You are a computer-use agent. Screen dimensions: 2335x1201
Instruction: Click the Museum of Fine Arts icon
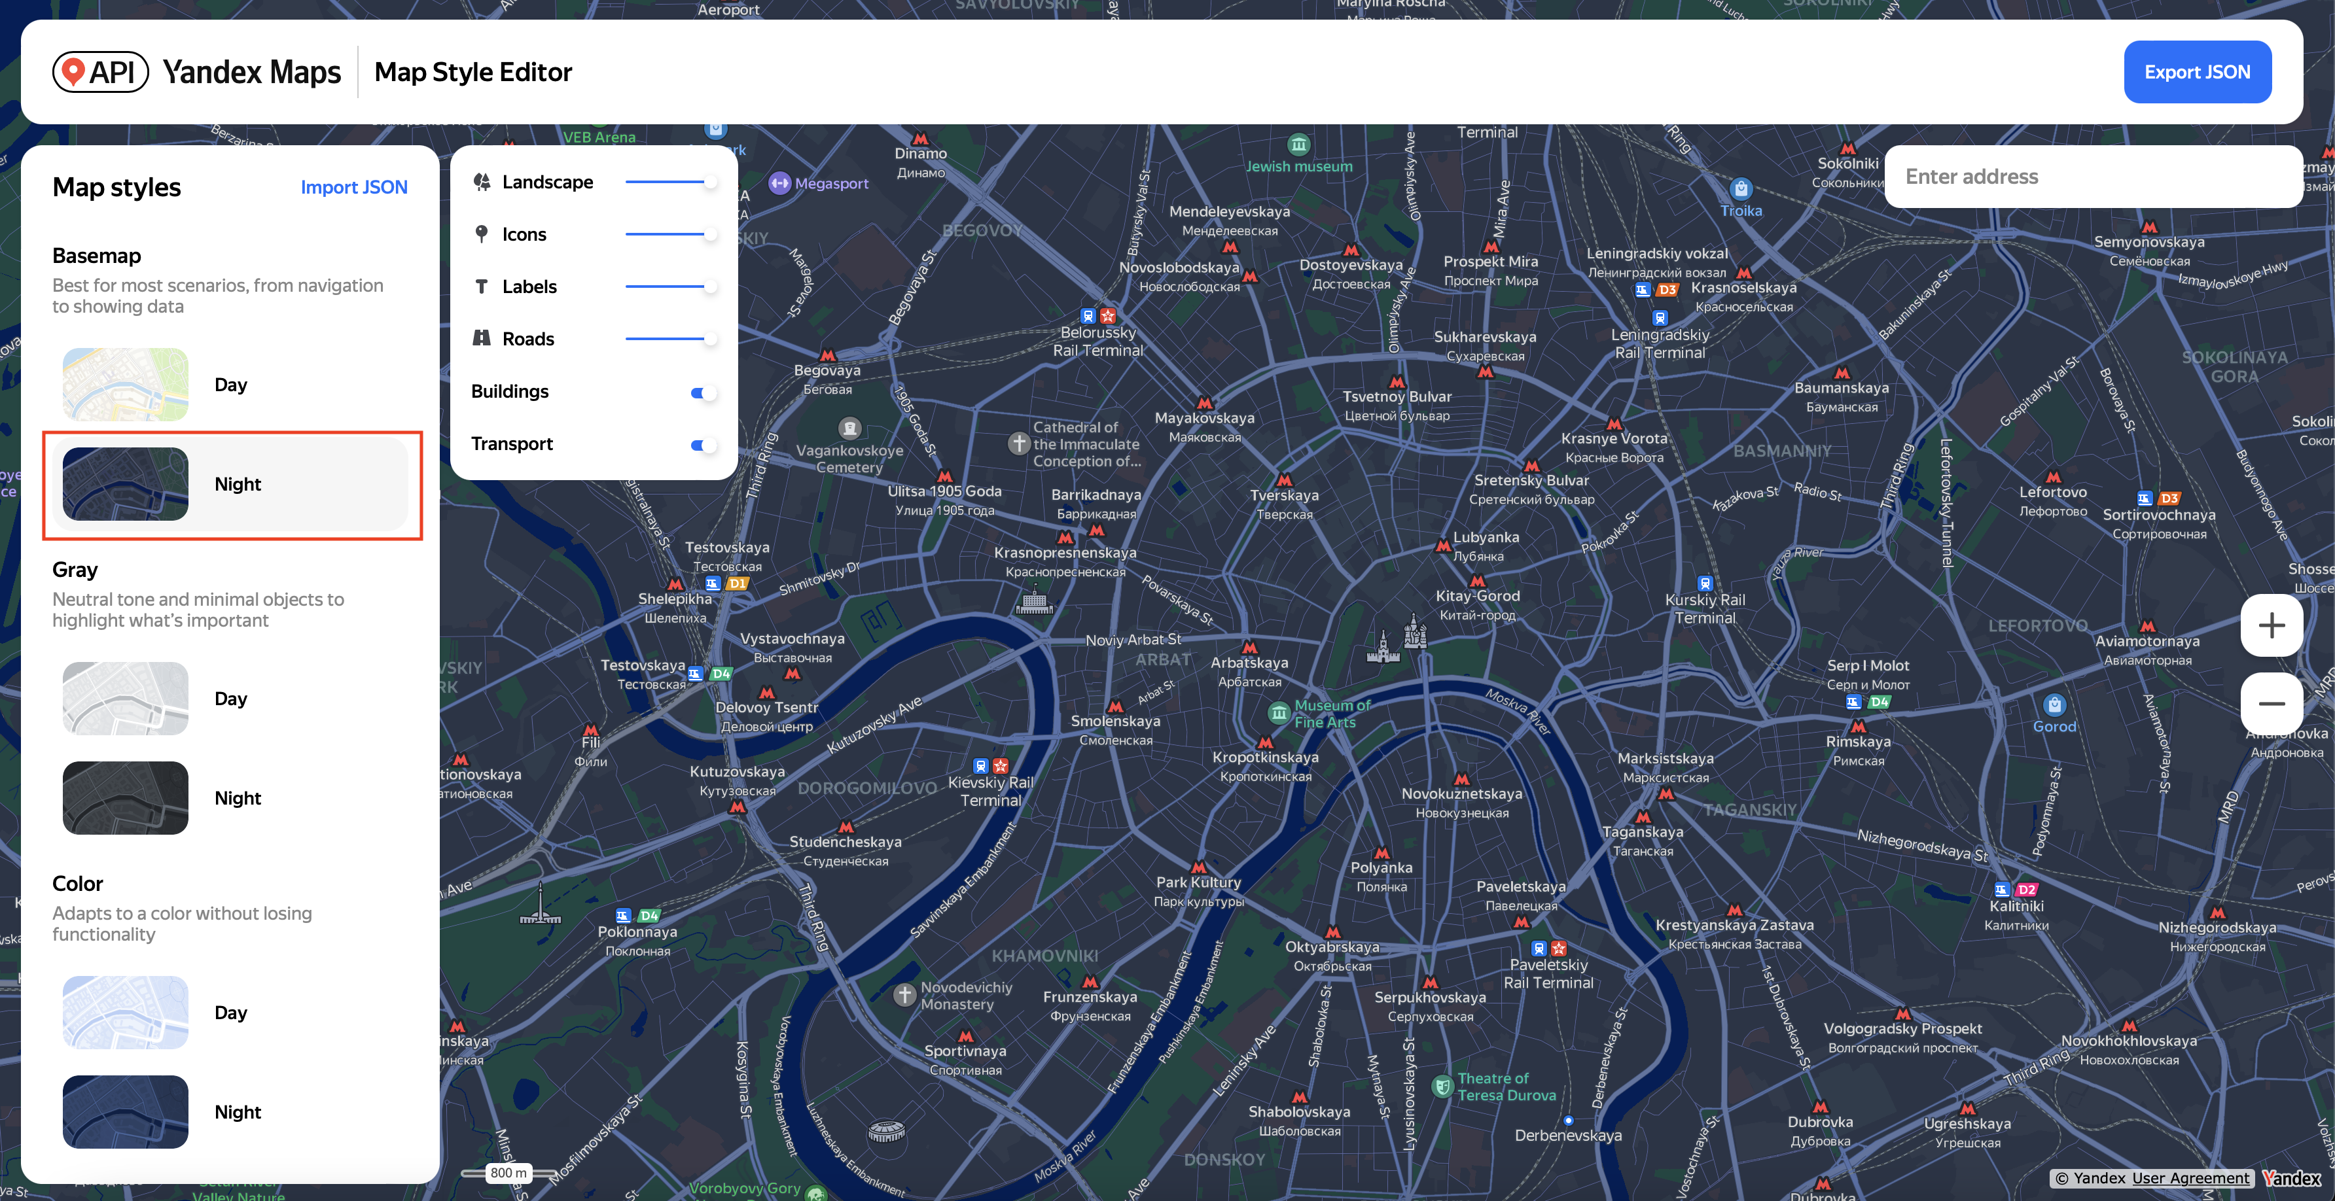click(x=1278, y=714)
